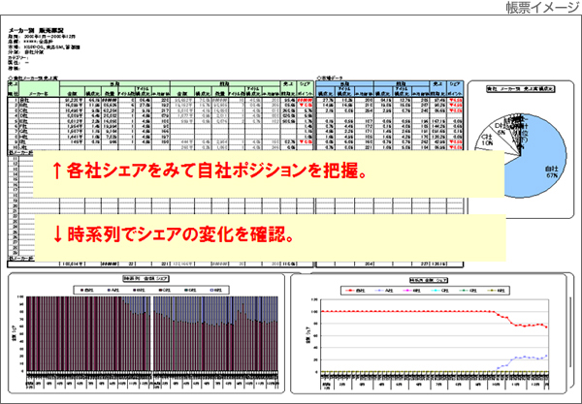Click the blue market data table header band

[389, 89]
